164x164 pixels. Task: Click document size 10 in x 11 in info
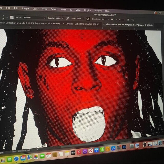[21, 151]
